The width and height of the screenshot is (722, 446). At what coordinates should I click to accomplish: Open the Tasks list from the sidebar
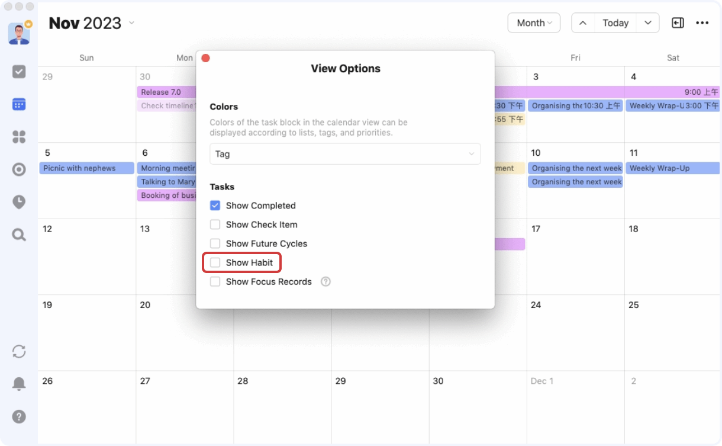(19, 71)
